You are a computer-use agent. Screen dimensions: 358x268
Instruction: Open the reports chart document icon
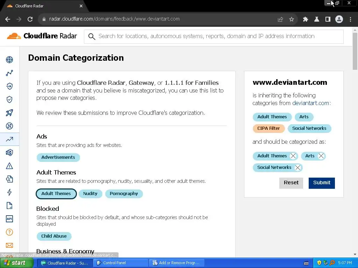(9, 206)
